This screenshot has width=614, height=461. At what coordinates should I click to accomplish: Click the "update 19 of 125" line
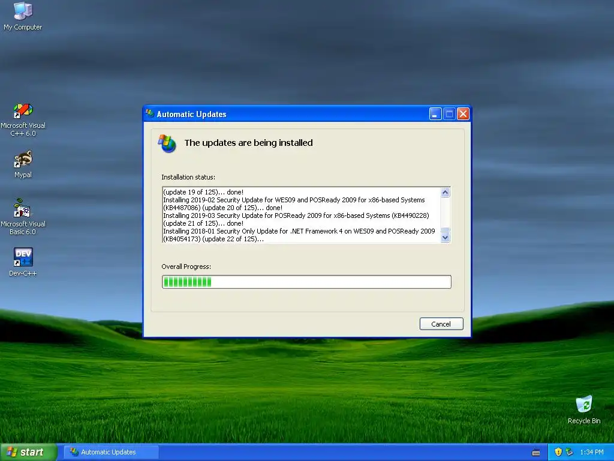point(203,192)
